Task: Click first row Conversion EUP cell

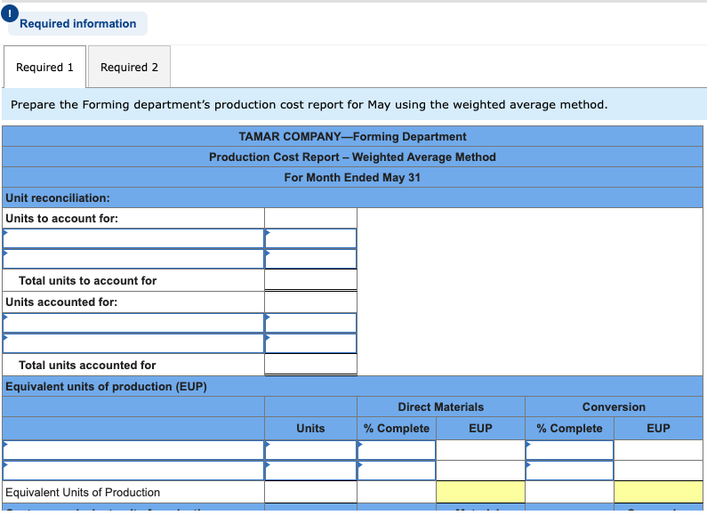Action: tap(658, 450)
